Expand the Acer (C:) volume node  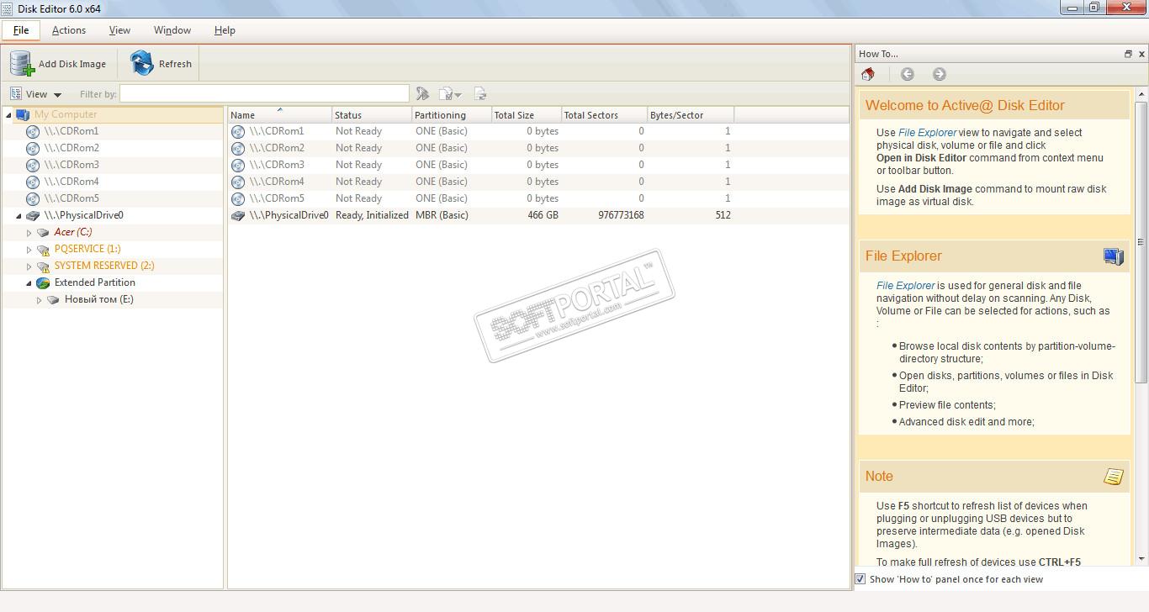pos(29,232)
